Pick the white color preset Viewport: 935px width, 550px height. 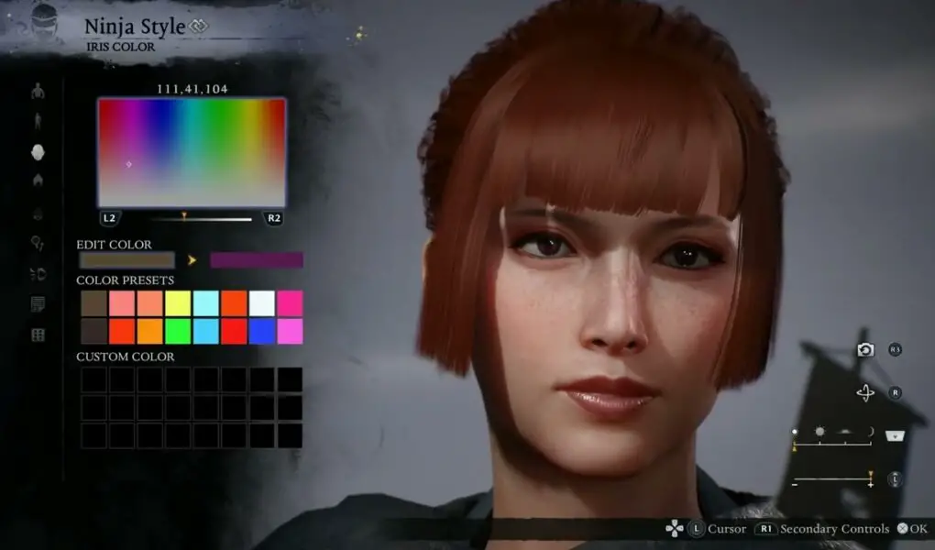point(261,303)
